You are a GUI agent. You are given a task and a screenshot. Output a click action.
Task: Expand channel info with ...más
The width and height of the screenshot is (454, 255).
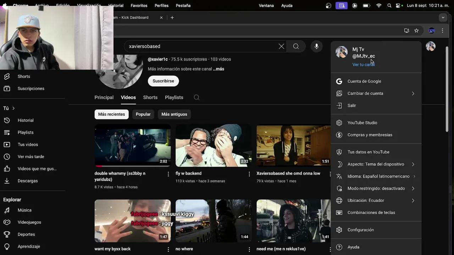[218, 69]
